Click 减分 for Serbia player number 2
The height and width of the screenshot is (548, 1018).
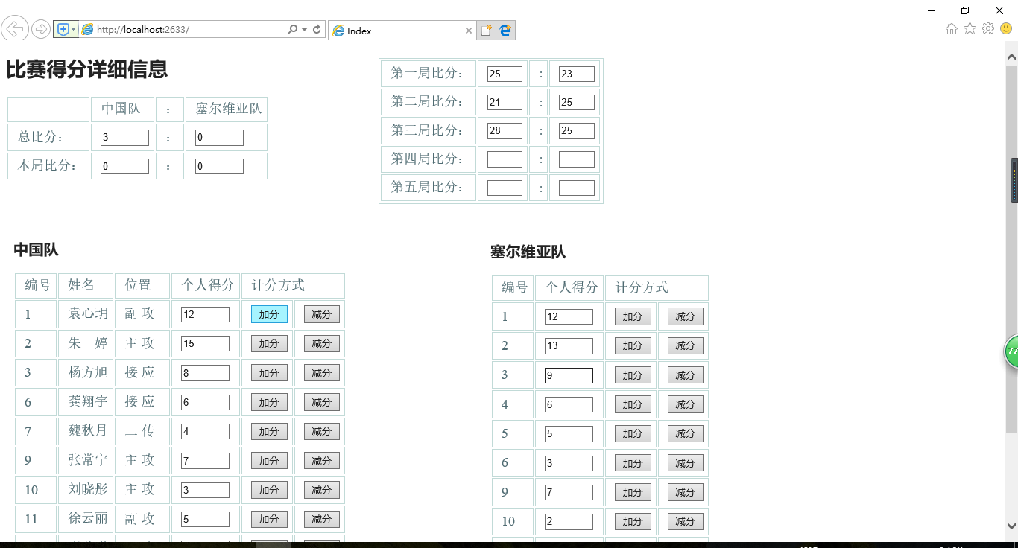[x=685, y=345]
